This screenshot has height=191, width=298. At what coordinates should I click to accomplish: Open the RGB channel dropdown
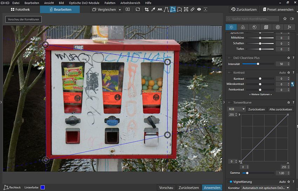coord(236,109)
